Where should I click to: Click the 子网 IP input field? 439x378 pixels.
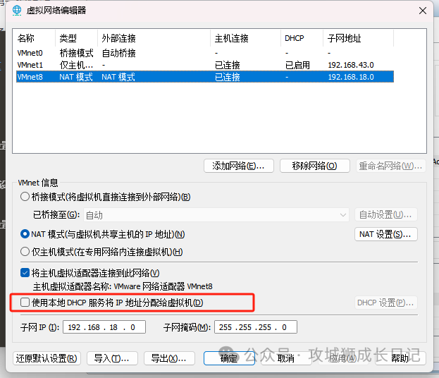click(x=104, y=327)
